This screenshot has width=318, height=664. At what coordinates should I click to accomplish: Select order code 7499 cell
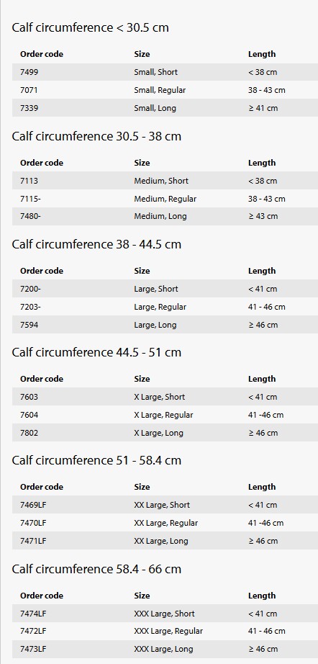tap(29, 72)
